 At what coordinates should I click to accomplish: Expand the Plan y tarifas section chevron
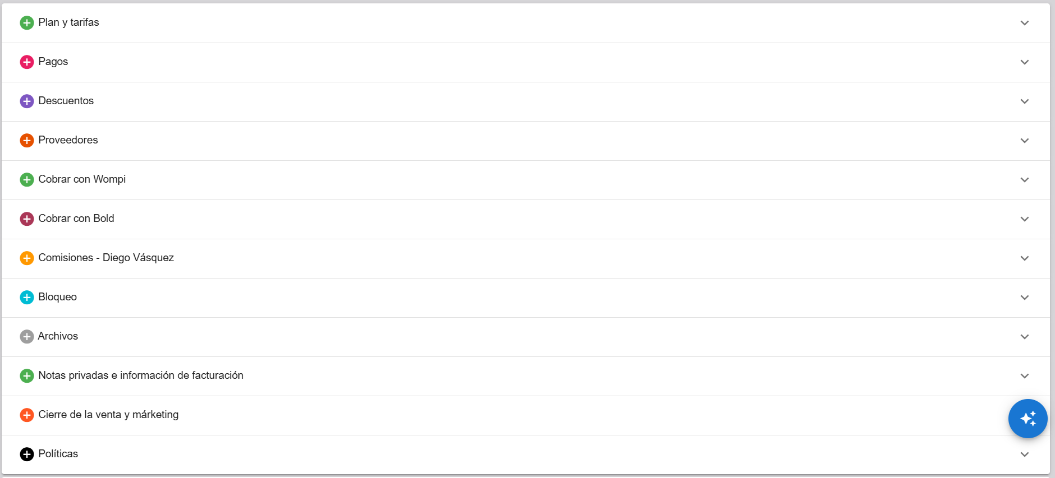(x=1025, y=23)
